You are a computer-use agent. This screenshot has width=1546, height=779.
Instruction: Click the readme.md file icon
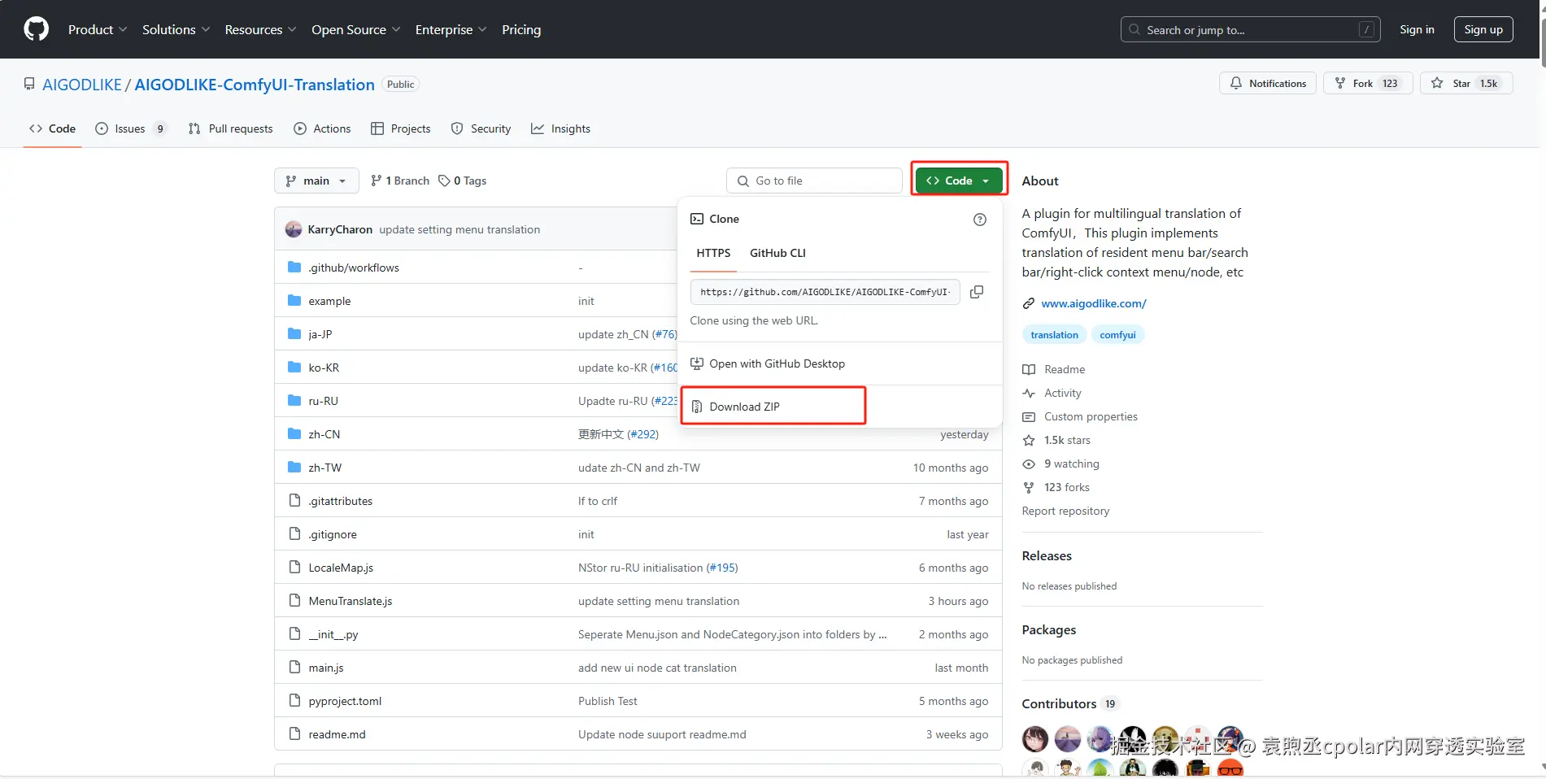tap(294, 734)
